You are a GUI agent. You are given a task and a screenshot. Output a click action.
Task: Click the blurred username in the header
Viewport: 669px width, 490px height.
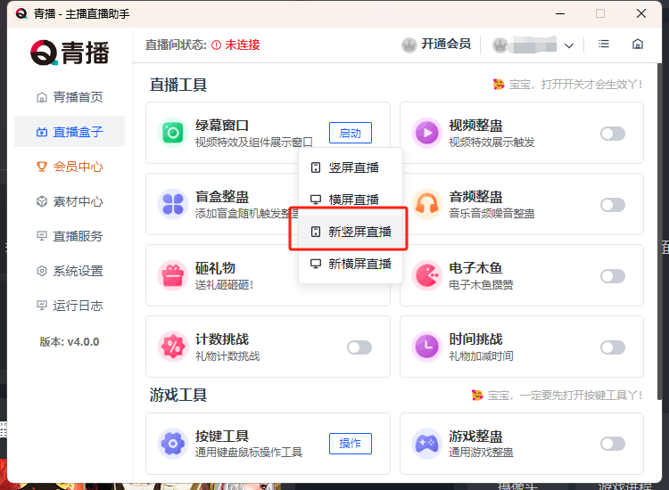pos(535,45)
